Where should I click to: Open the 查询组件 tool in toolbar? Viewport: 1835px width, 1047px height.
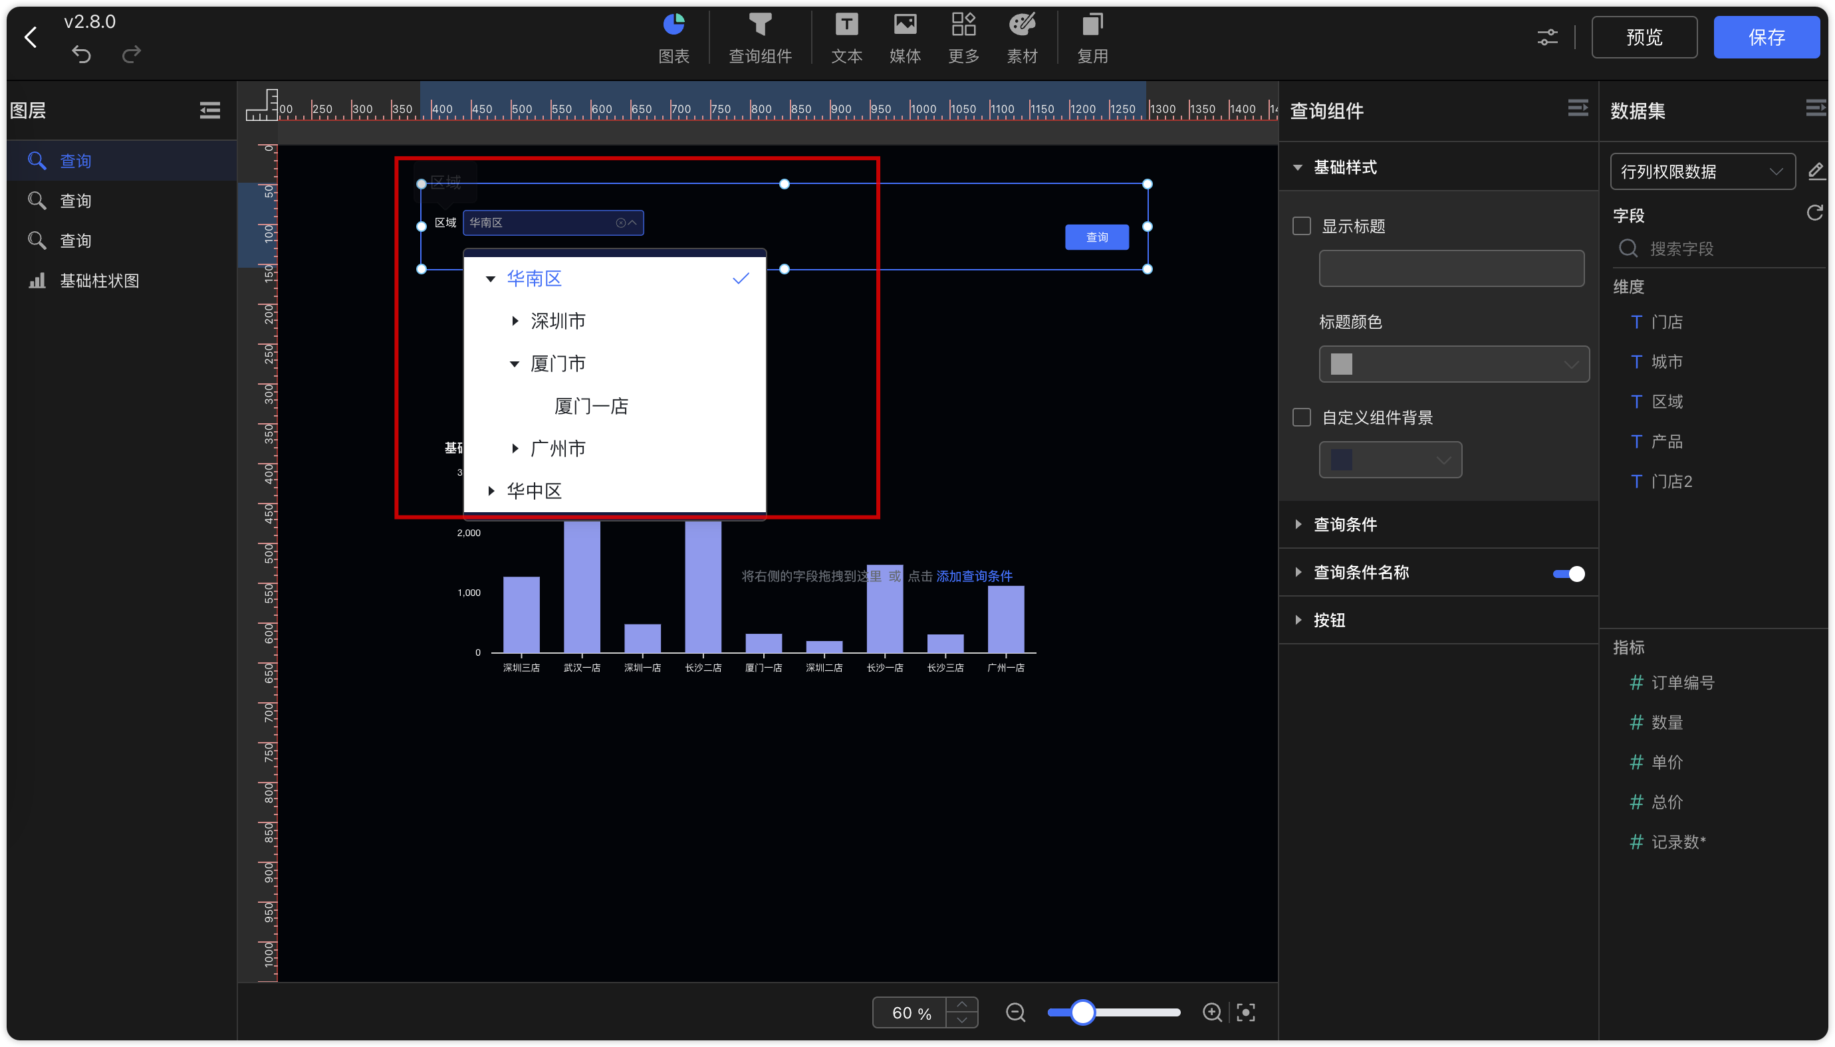coord(760,39)
